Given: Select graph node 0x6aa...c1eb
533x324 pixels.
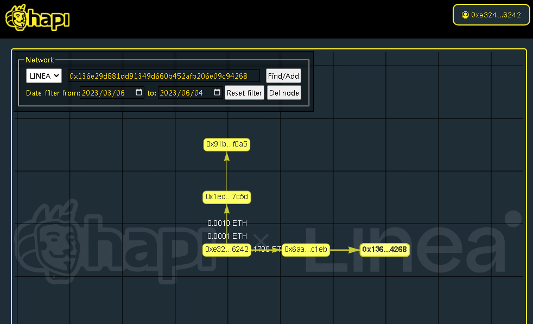Looking at the screenshot, I should 306,250.
